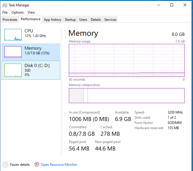Click the 3200 MHz speed value
The image size is (193, 171).
pos(175,112)
